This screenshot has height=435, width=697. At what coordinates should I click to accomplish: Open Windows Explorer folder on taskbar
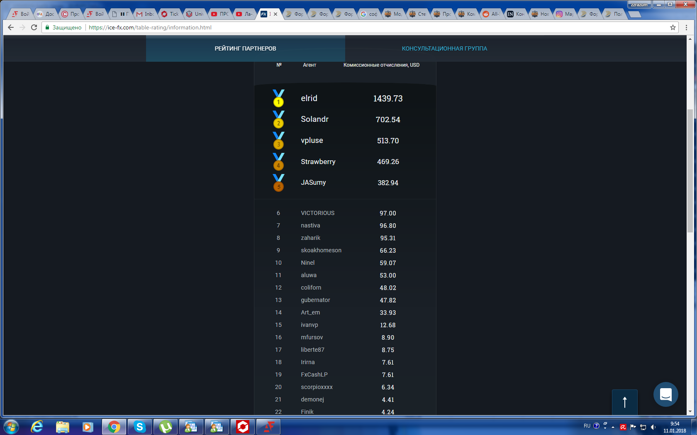[62, 426]
